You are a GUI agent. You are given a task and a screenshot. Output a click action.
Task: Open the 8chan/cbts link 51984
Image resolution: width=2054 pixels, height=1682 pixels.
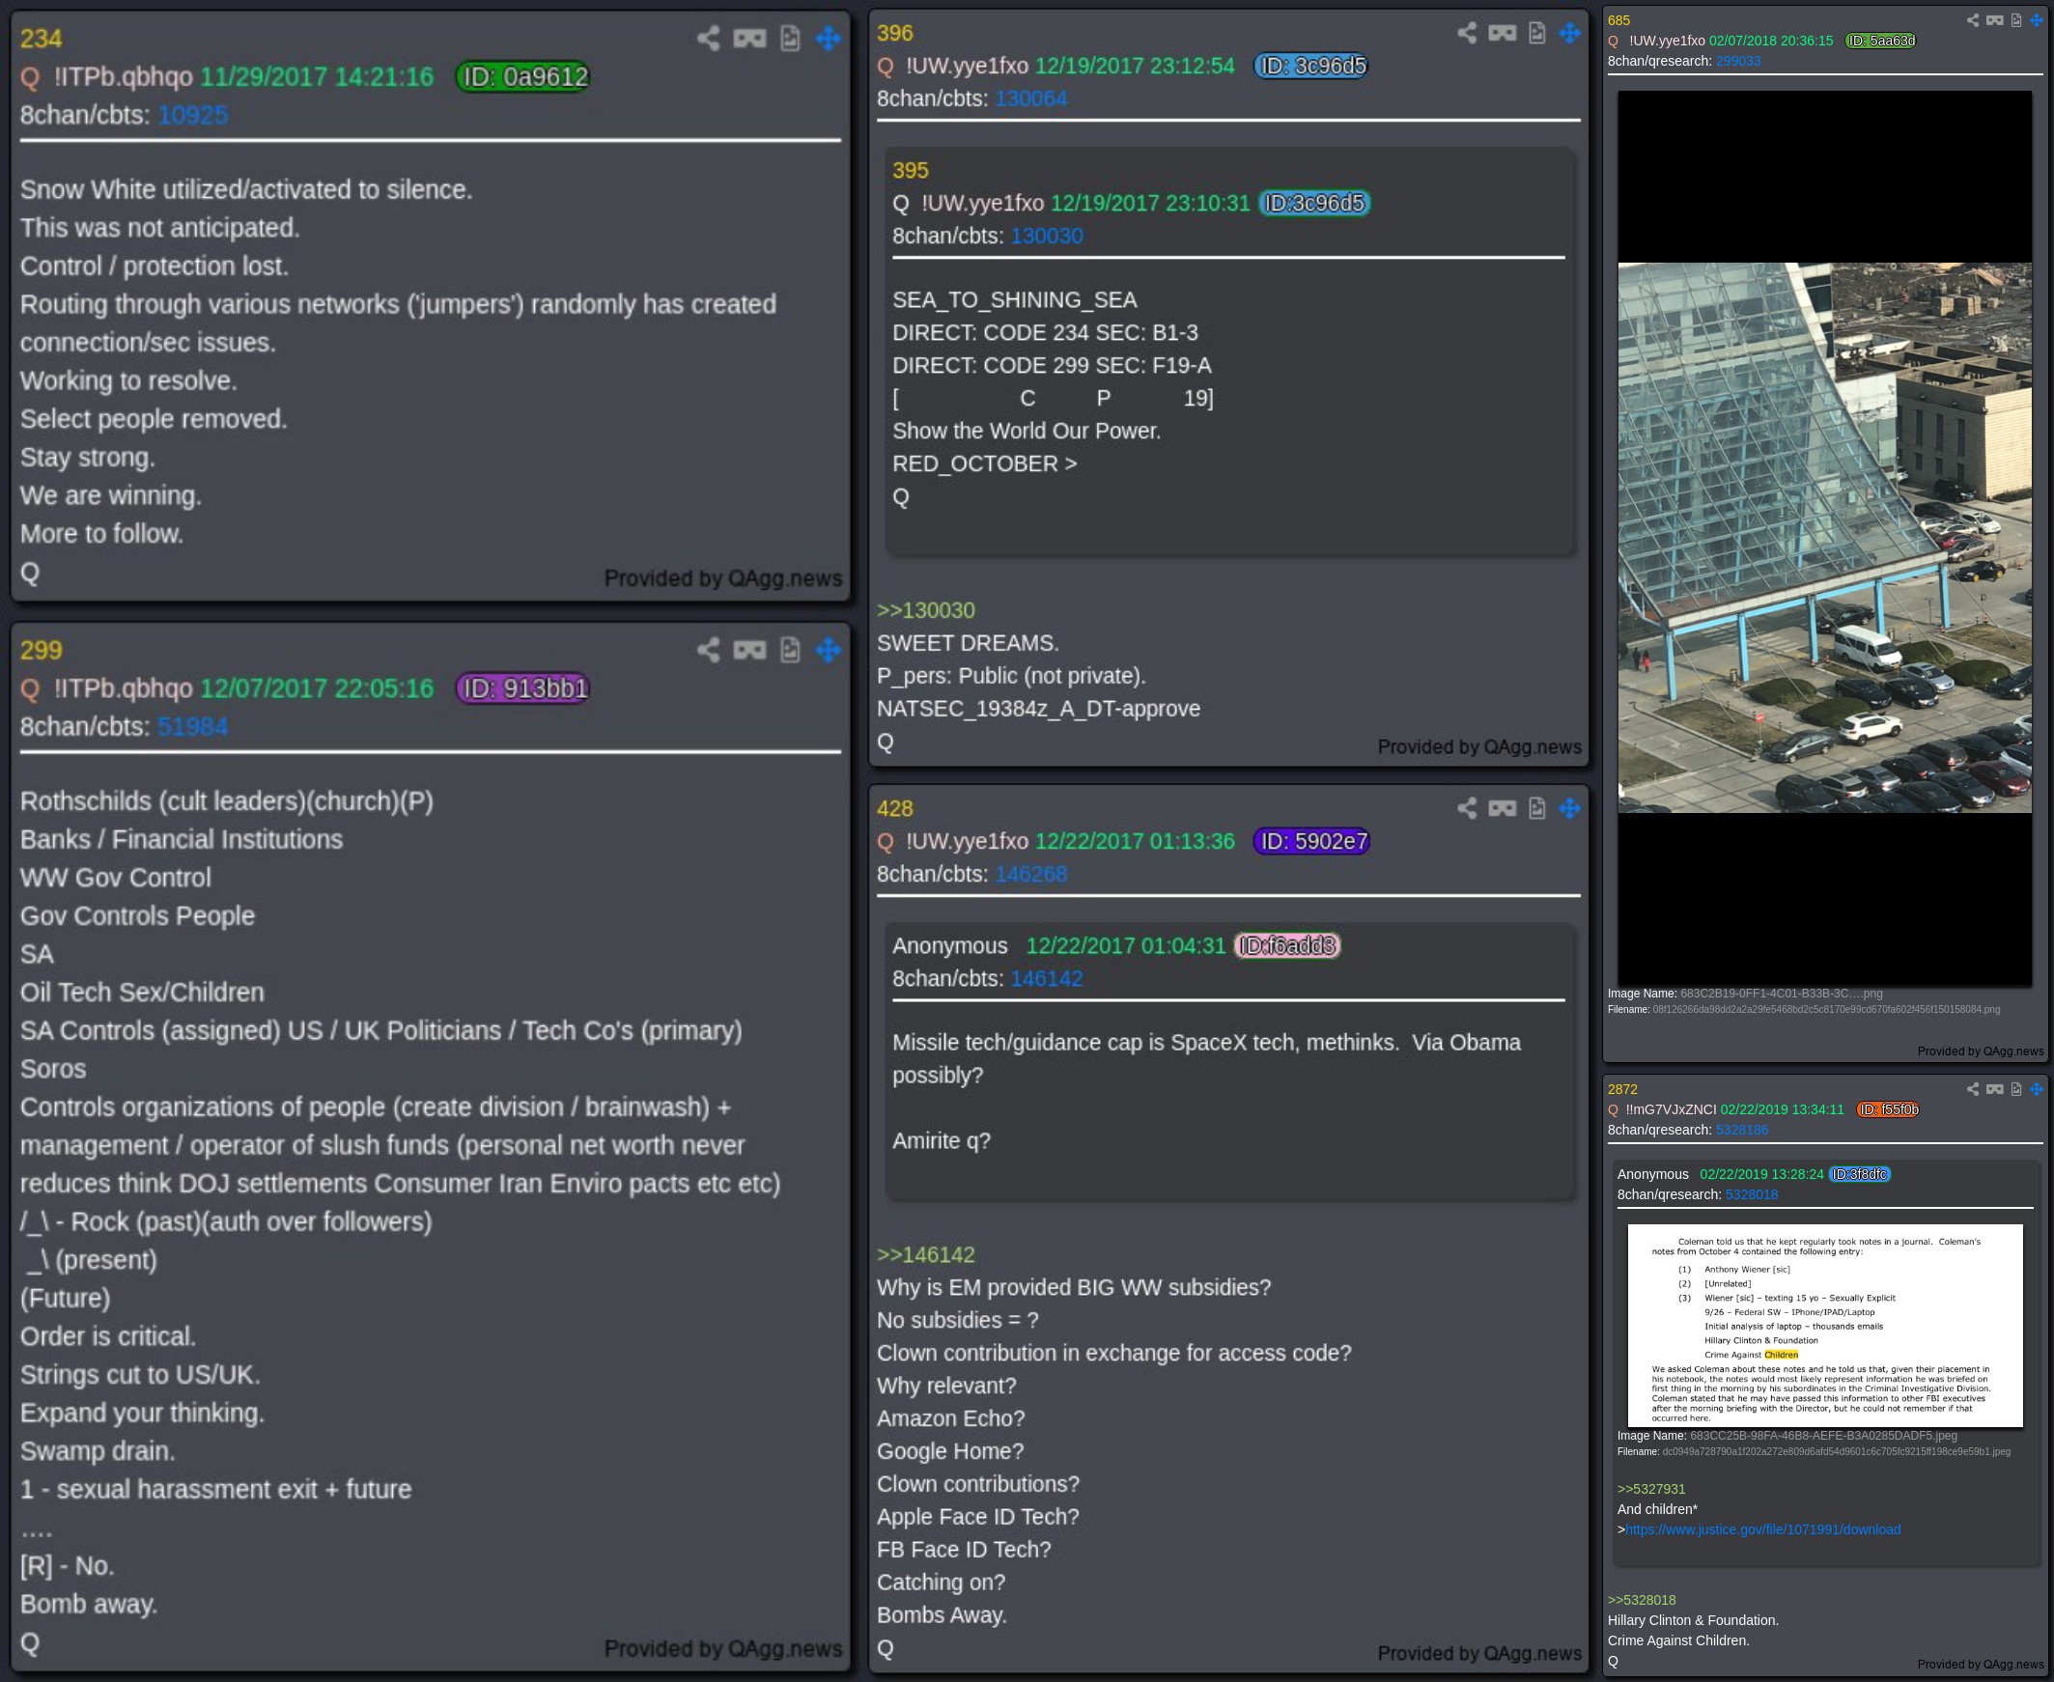click(x=193, y=727)
